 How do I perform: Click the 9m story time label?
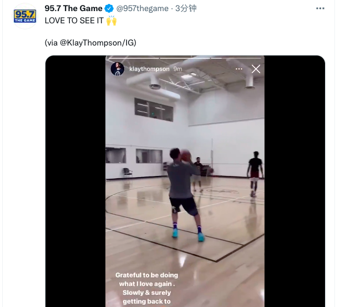pyautogui.click(x=177, y=69)
